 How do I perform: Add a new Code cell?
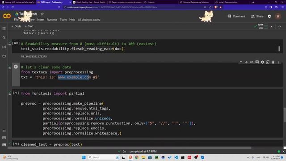[x=16, y=26]
